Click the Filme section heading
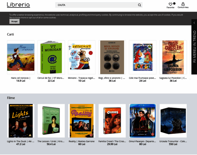197x155 pixels. click(x=11, y=98)
